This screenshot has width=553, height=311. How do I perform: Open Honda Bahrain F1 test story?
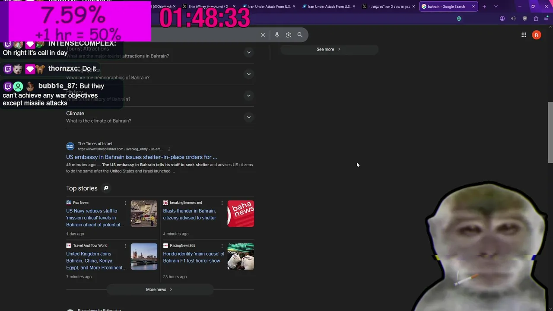194,257
